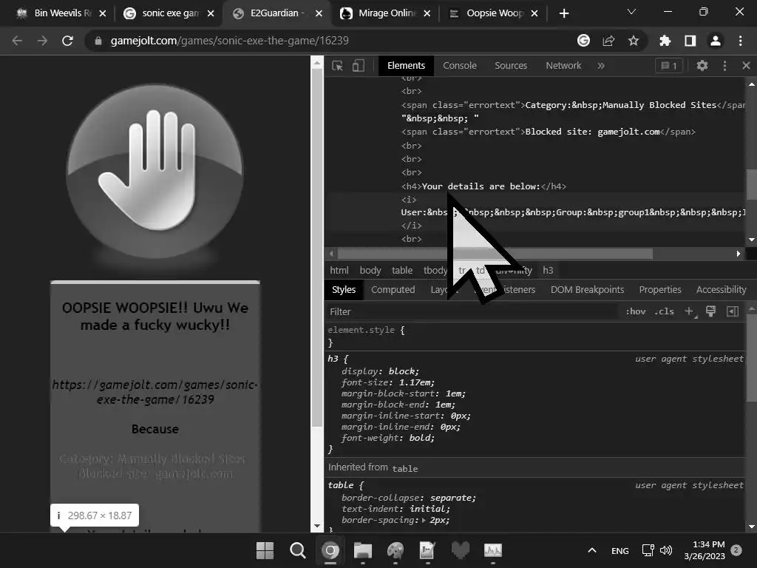The width and height of the screenshot is (757, 568).
Task: Toggle rendering emulations paintbrush icon
Action: tap(710, 311)
